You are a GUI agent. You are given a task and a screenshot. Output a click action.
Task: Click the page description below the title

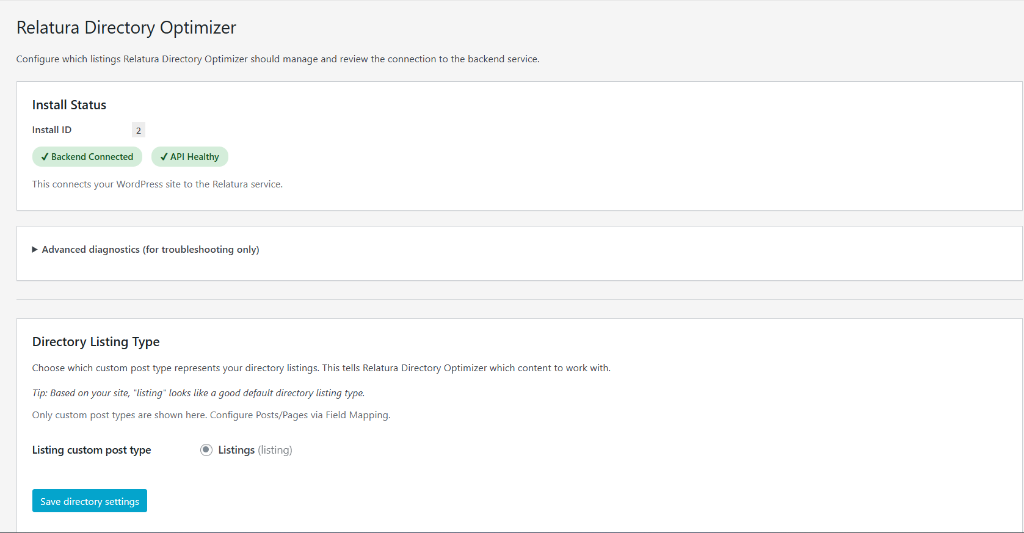click(x=278, y=59)
